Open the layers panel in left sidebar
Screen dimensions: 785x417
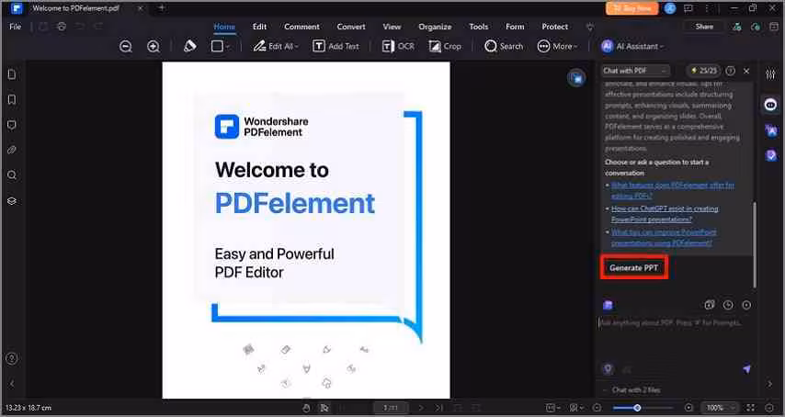[x=12, y=200]
